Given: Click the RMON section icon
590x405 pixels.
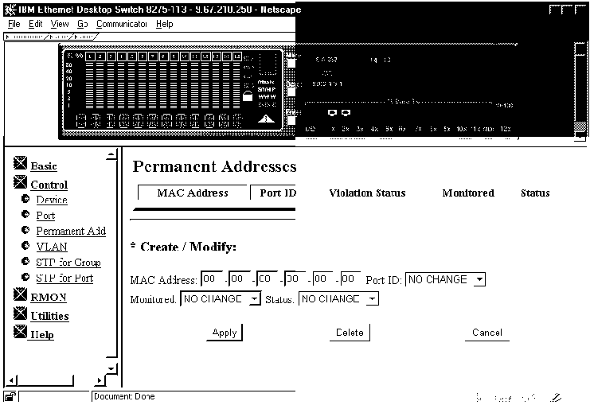Looking at the screenshot, I should [21, 296].
